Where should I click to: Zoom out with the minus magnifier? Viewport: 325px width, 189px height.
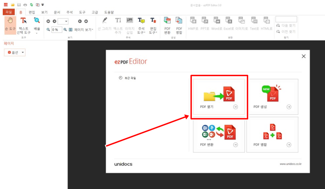pos(48,30)
